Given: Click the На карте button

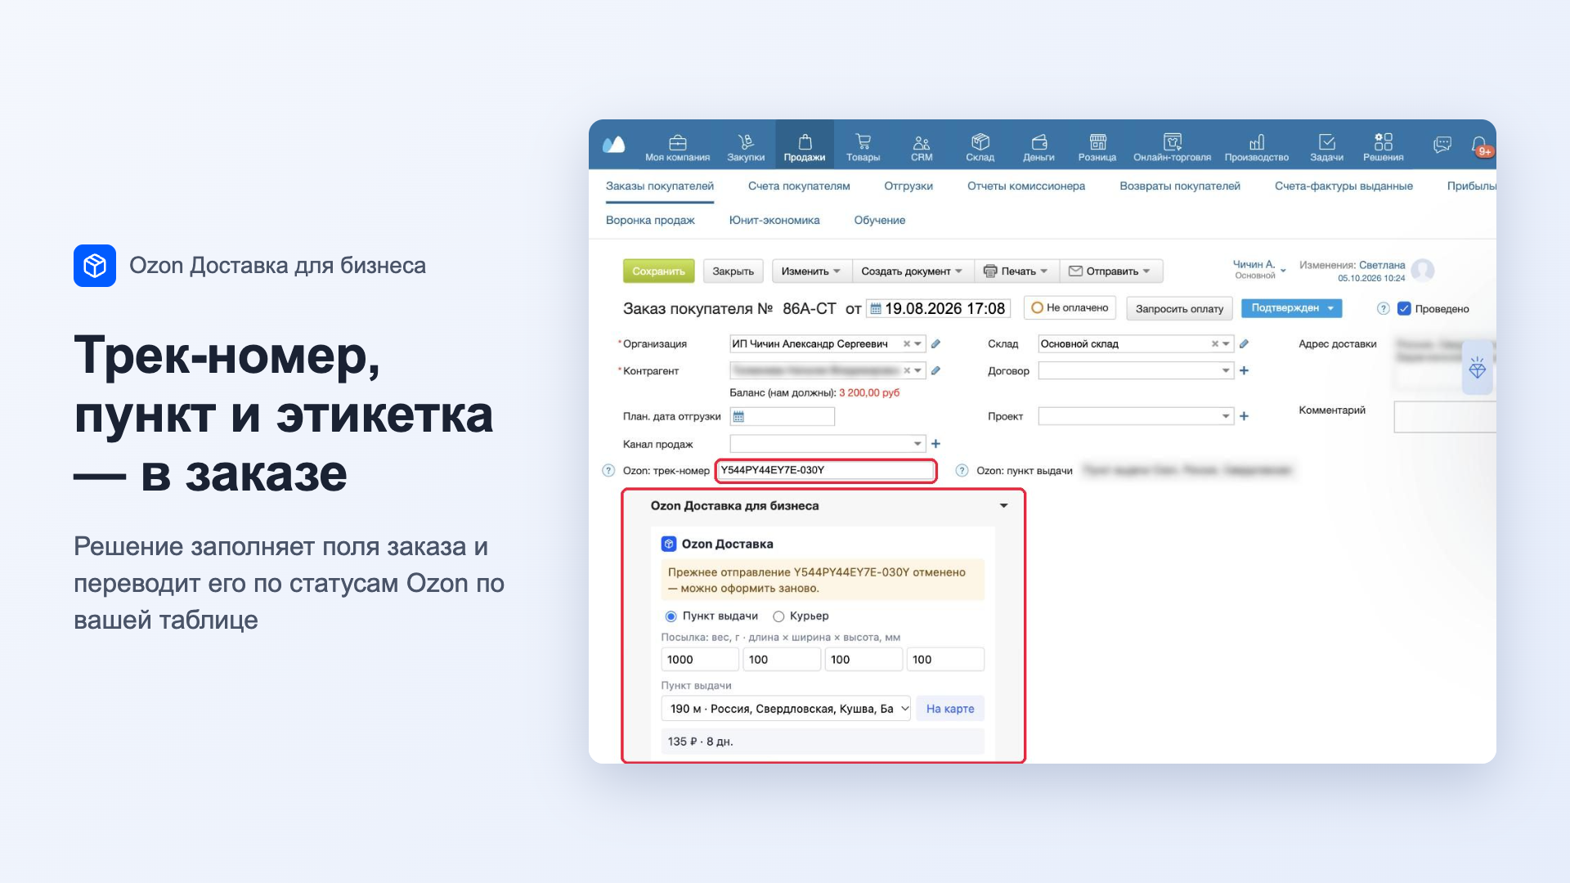Looking at the screenshot, I should [x=950, y=709].
